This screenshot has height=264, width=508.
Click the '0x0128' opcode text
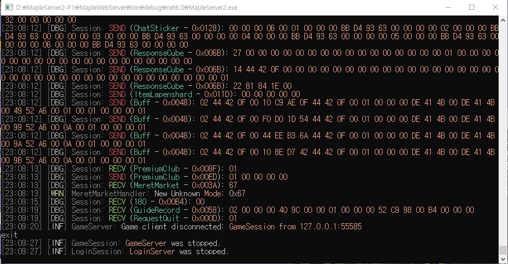[204, 28]
